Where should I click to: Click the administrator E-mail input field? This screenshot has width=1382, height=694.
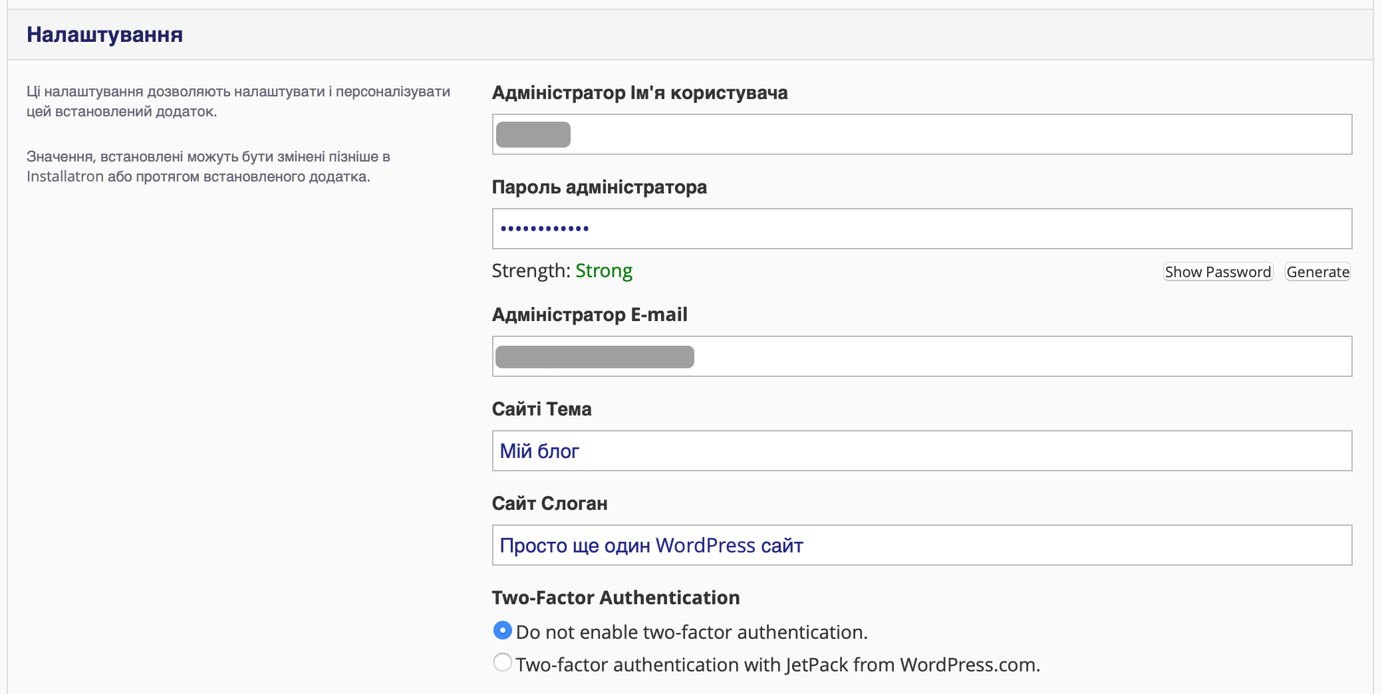click(x=921, y=356)
